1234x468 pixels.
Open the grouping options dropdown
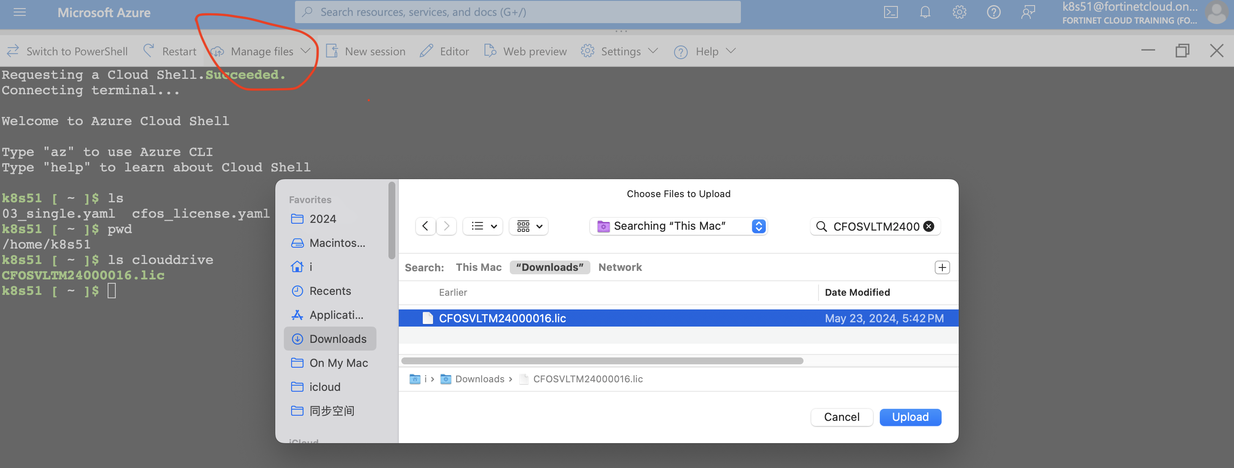[x=529, y=226]
